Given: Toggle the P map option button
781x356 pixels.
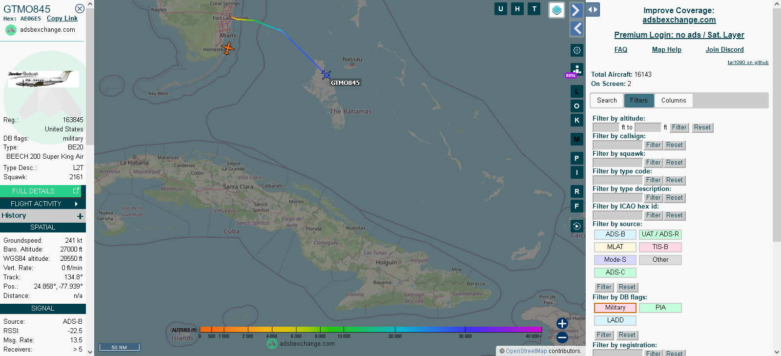Looking at the screenshot, I should click(577, 158).
